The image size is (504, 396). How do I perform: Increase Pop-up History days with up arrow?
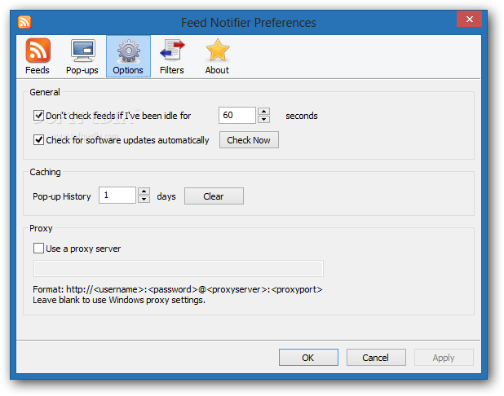(x=144, y=191)
